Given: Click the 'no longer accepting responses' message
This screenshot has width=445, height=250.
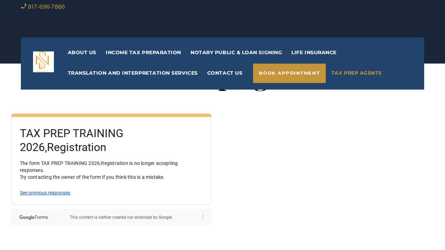Looking at the screenshot, I should [x=99, y=167].
